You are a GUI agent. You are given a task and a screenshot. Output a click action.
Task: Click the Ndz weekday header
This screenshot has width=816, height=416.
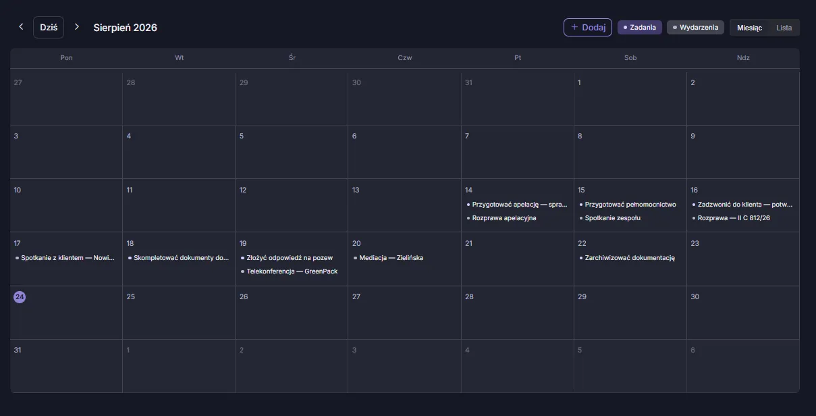click(x=743, y=58)
